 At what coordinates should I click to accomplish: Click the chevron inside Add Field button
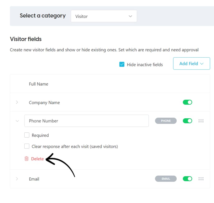tap(202, 64)
